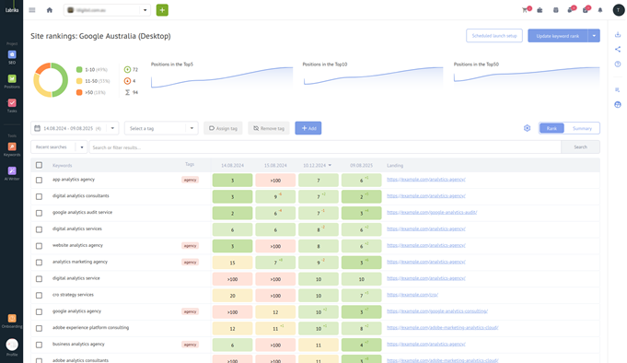Check the 'app analytics agency' row checkbox

tap(39, 180)
